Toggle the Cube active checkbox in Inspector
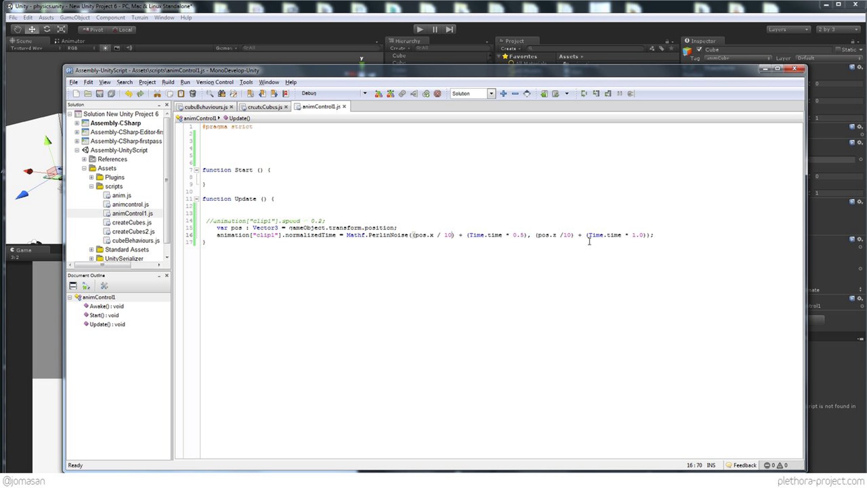Viewport: 867px width, 488px height. pyautogui.click(x=699, y=50)
